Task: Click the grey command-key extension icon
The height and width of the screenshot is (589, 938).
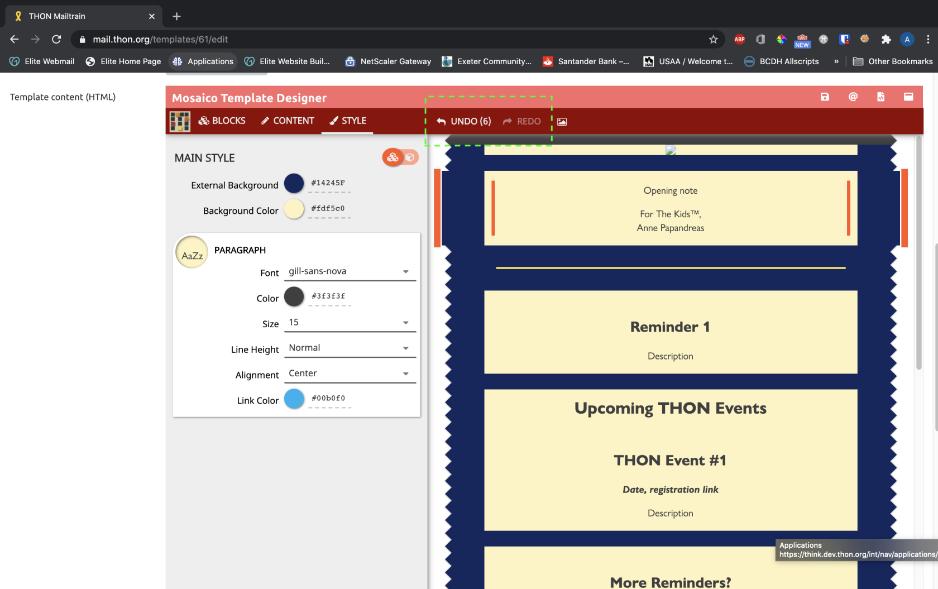Action: click(824, 39)
